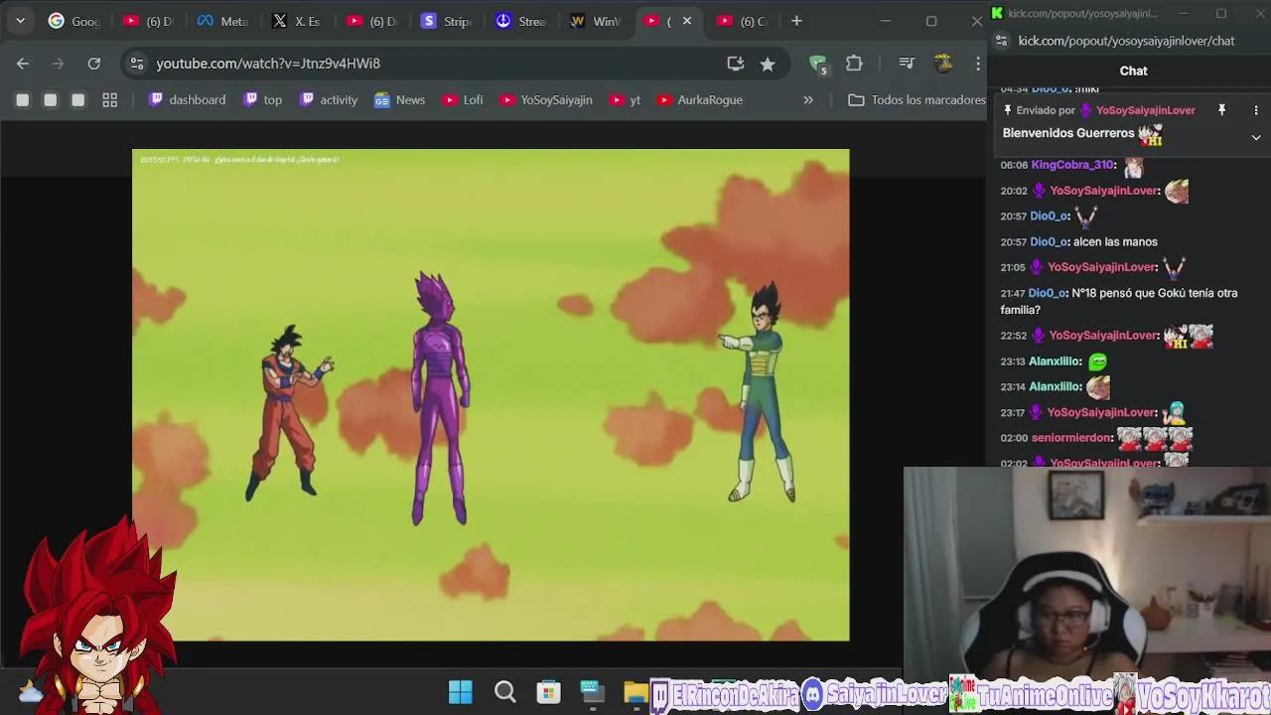Open the green shield extension with badge 5
This screenshot has height=715, width=1271.
tap(818, 64)
